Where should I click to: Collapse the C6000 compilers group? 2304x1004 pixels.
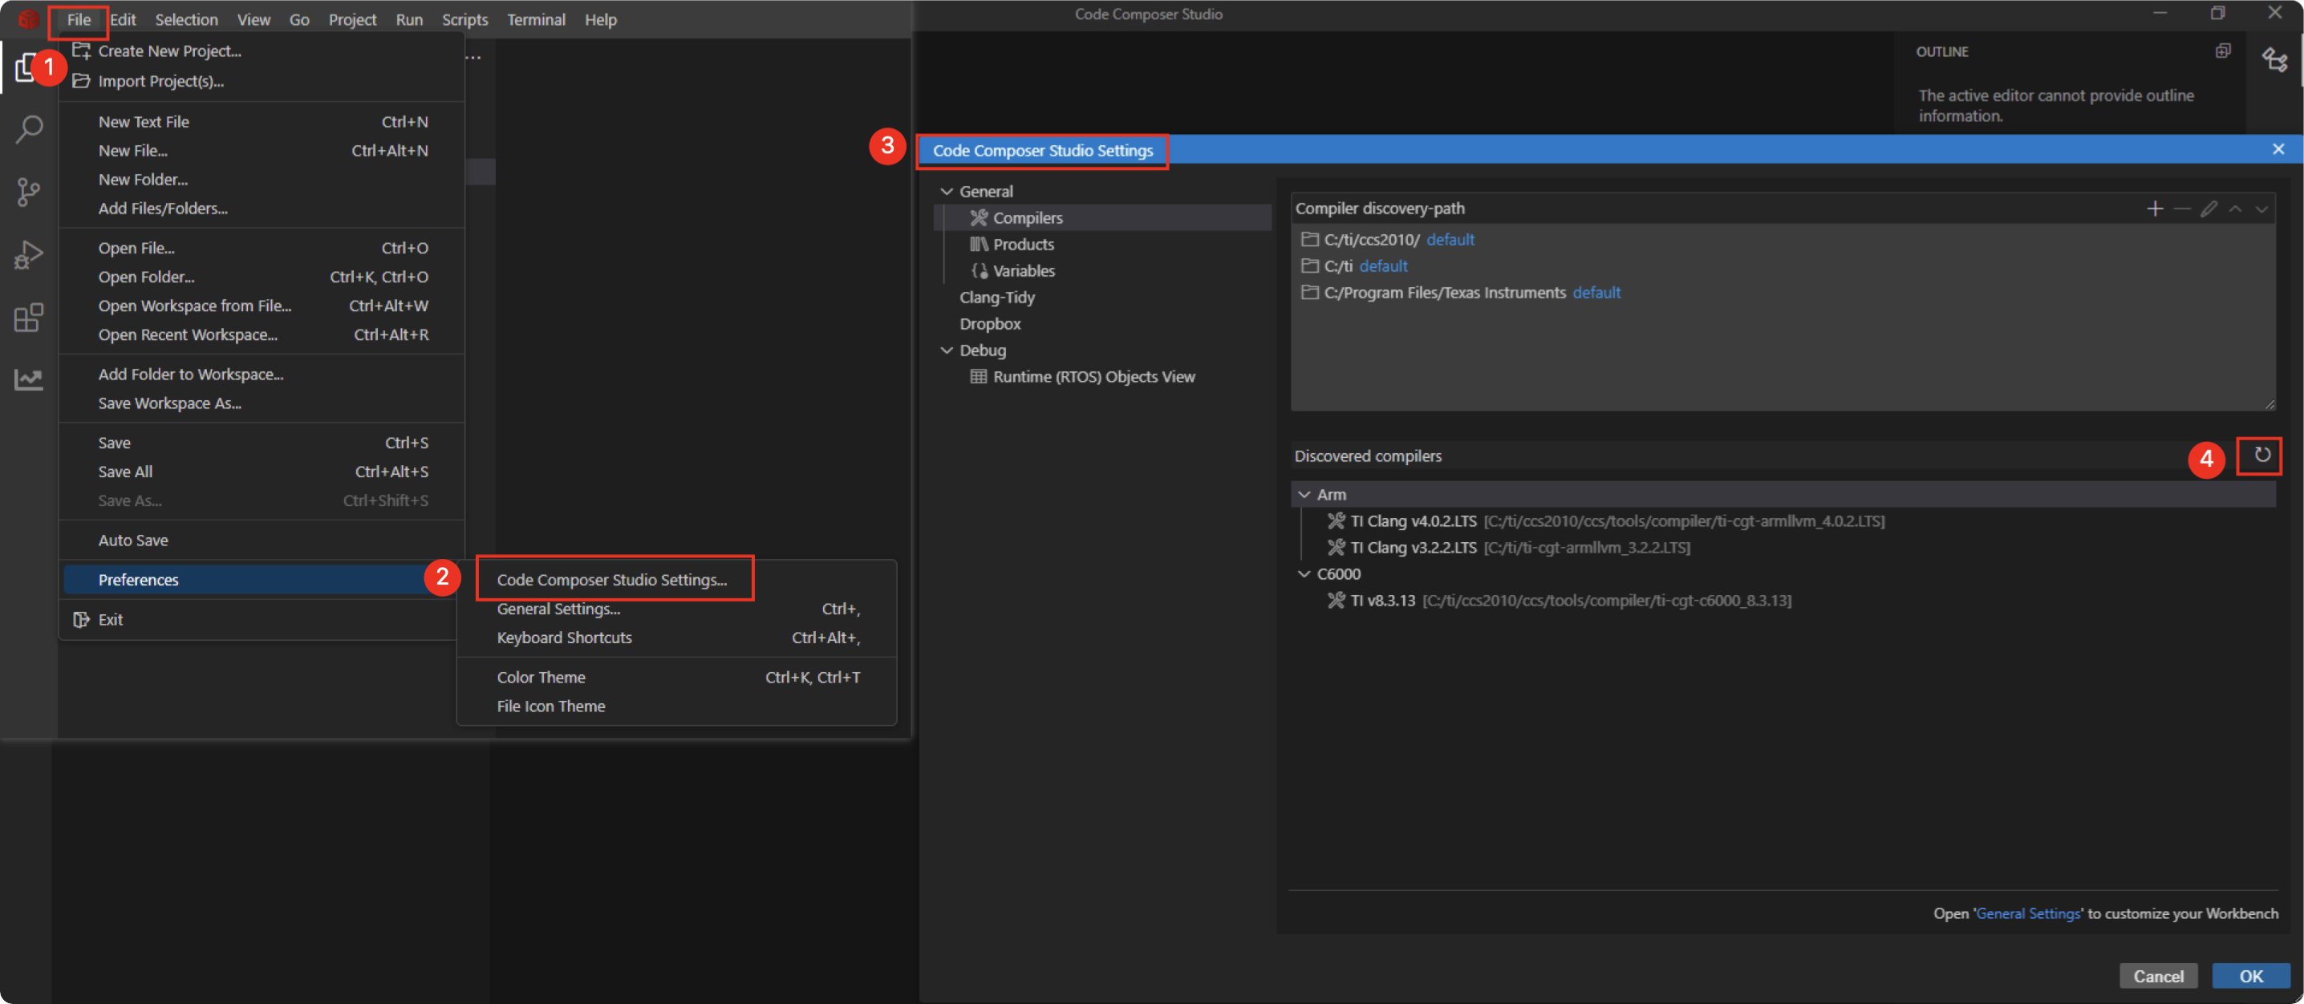1304,574
